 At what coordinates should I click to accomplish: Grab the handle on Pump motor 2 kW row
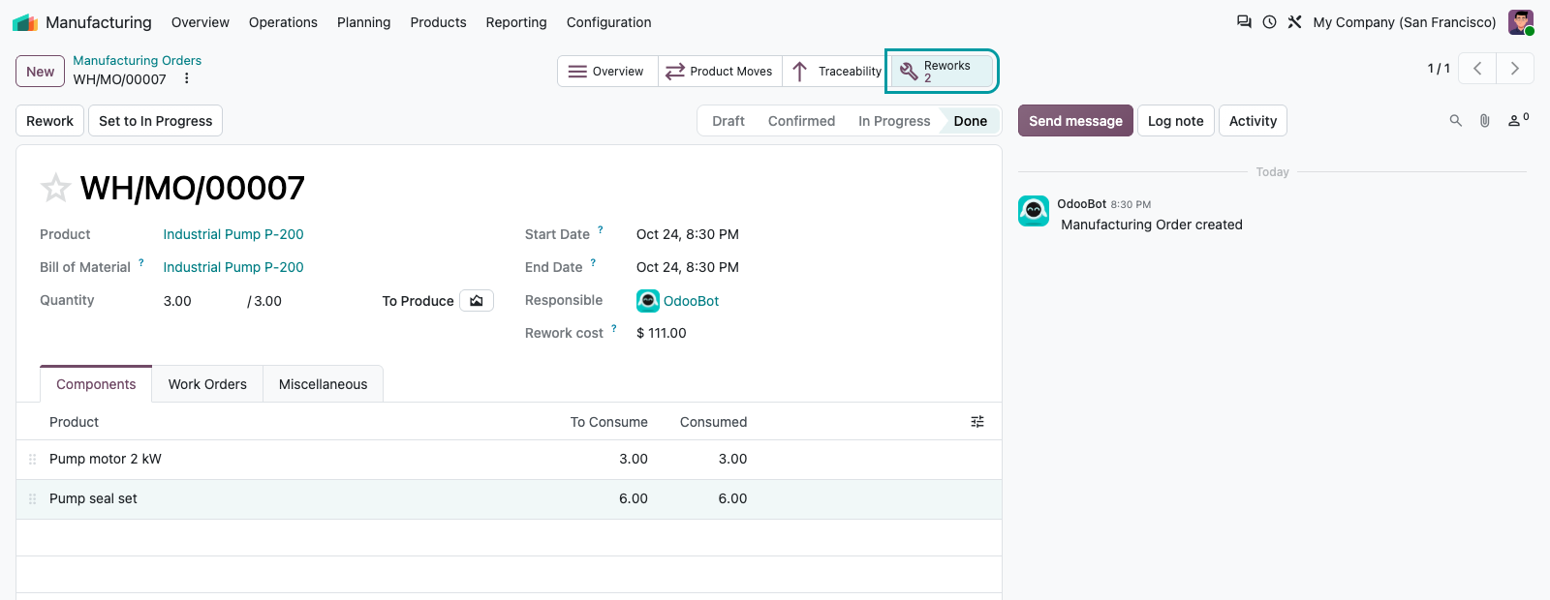[32, 459]
